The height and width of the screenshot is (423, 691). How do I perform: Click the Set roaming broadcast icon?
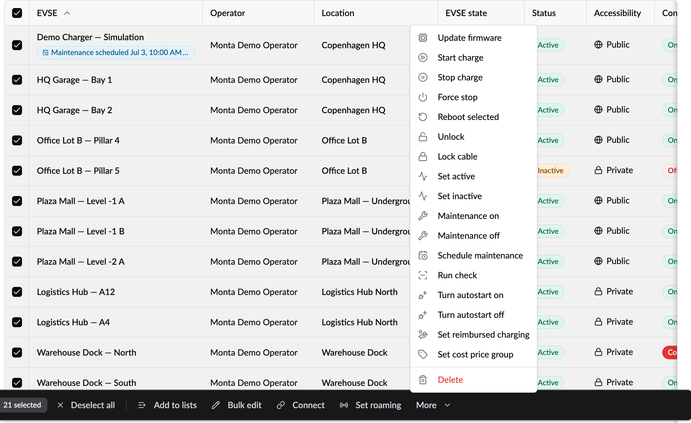tap(344, 405)
